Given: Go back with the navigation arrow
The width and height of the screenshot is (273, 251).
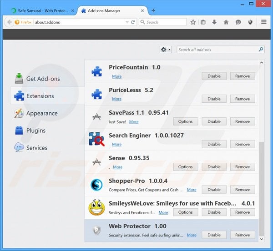Looking at the screenshot, I should pos(9,22).
